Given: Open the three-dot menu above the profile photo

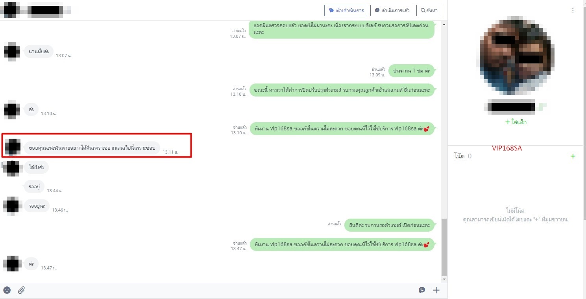Looking at the screenshot, I should coord(573,11).
